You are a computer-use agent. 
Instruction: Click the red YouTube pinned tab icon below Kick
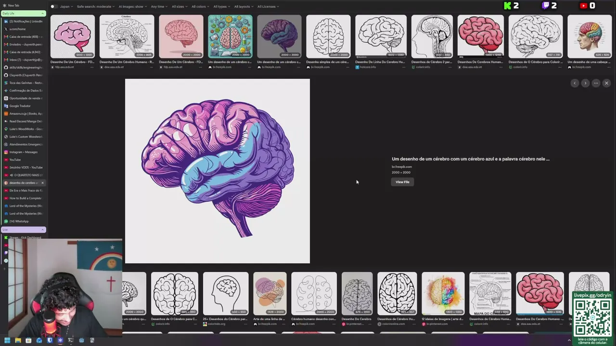coord(6,245)
